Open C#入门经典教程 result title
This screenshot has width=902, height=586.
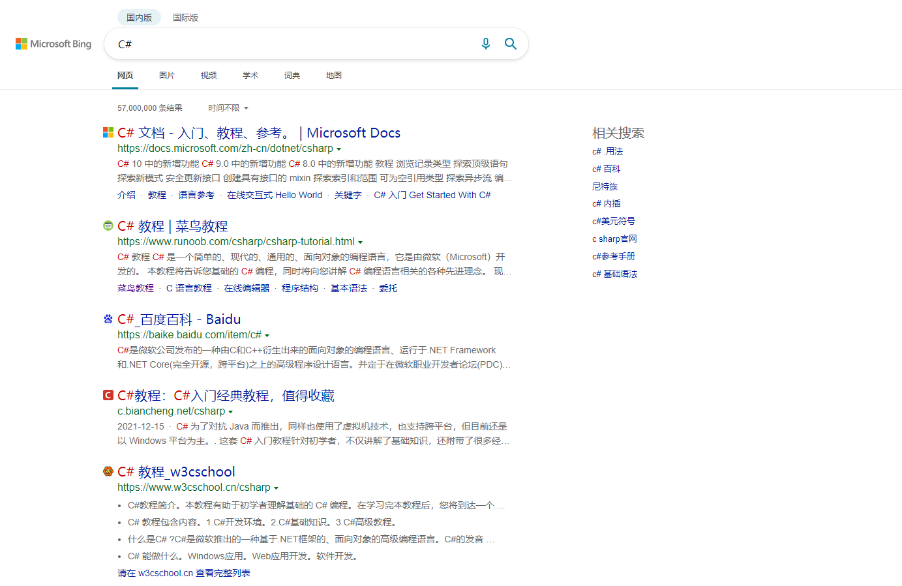pos(226,396)
